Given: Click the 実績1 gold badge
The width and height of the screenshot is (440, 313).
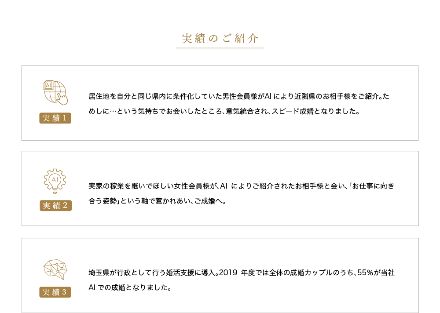Looking at the screenshot, I should tap(55, 118).
